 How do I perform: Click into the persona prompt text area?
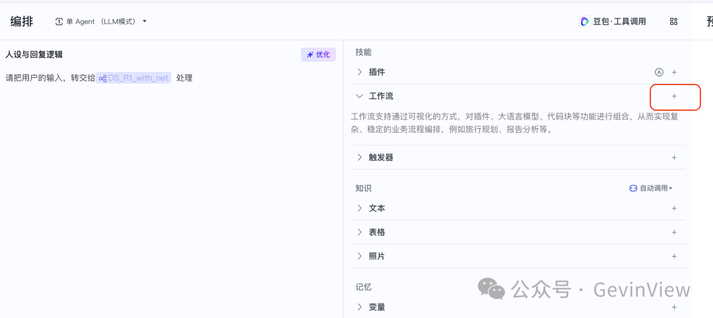[170, 191]
